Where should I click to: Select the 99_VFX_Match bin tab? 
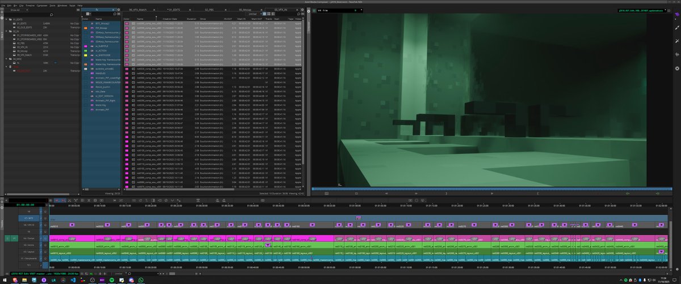pyautogui.click(x=139, y=10)
